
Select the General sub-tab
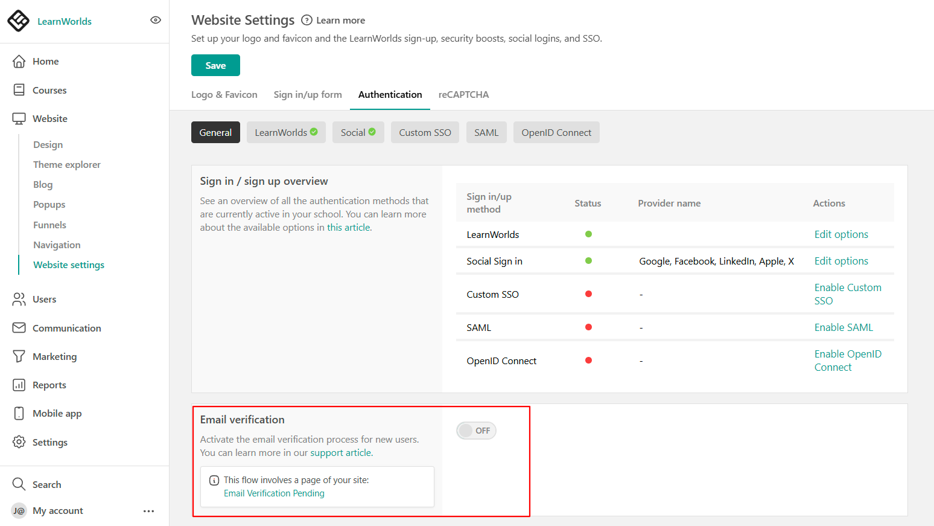coord(215,132)
